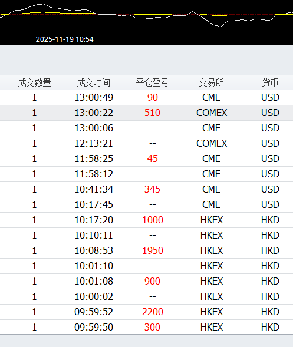
Task: Select the trade time 10:10:11 cell
Action: point(94,235)
